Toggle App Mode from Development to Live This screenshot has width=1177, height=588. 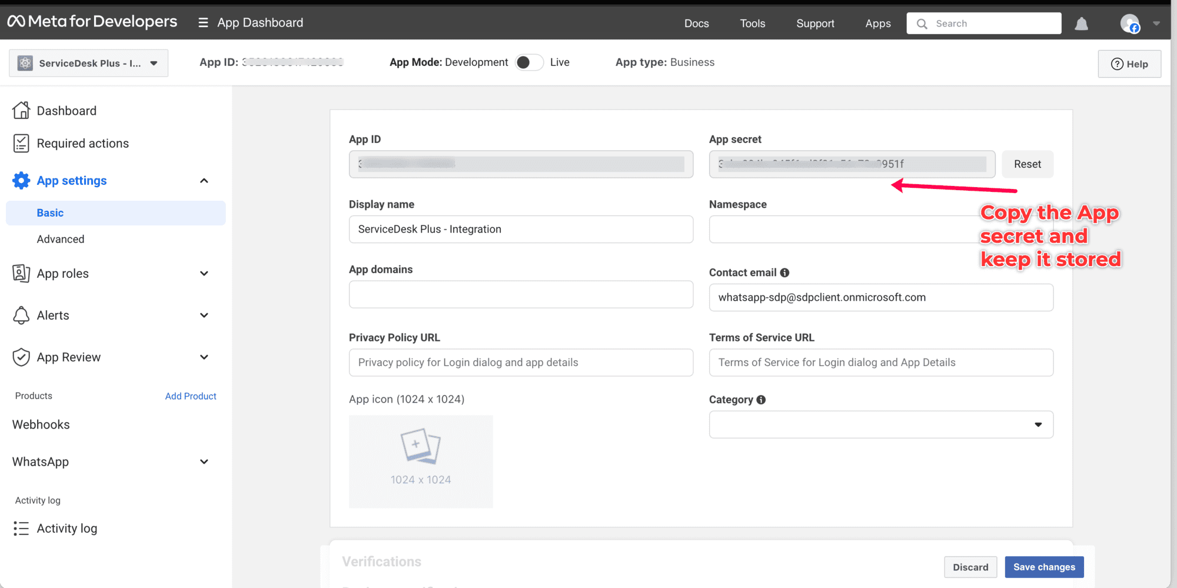[528, 62]
